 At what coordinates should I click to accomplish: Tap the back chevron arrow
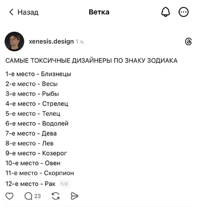[11, 12]
